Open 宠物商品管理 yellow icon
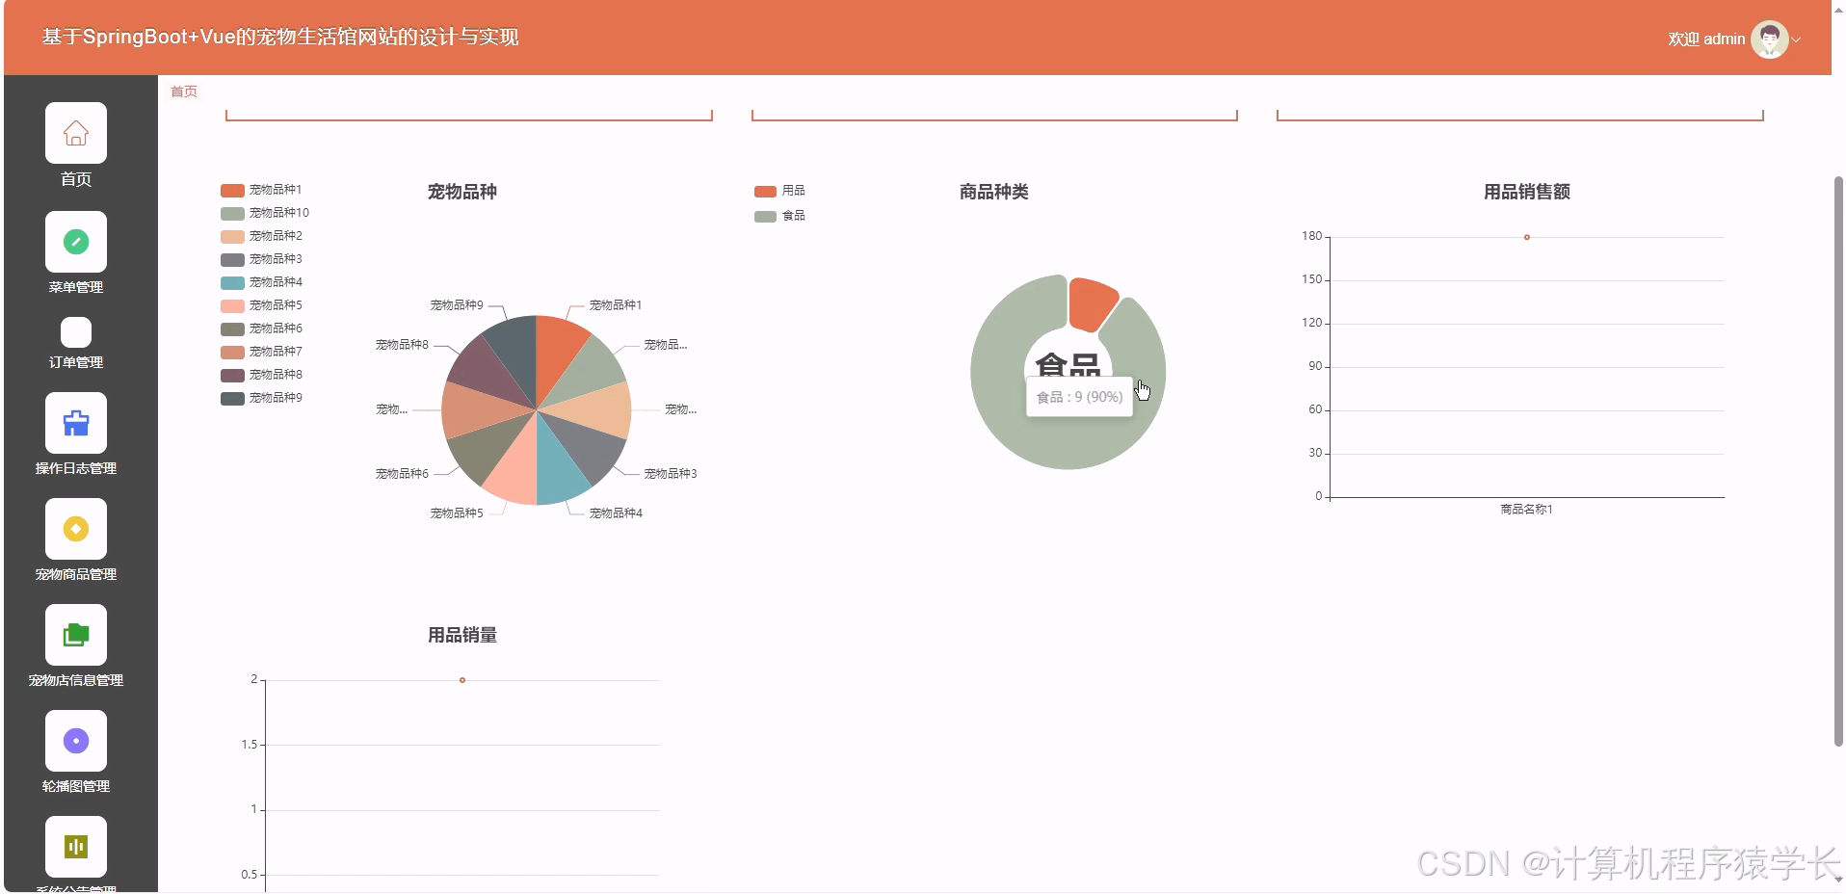This screenshot has height=894, width=1846. point(76,529)
